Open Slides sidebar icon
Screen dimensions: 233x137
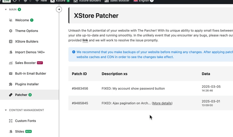[11, 131]
